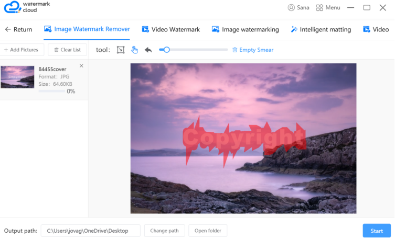Start the watermark removal

[377, 231]
